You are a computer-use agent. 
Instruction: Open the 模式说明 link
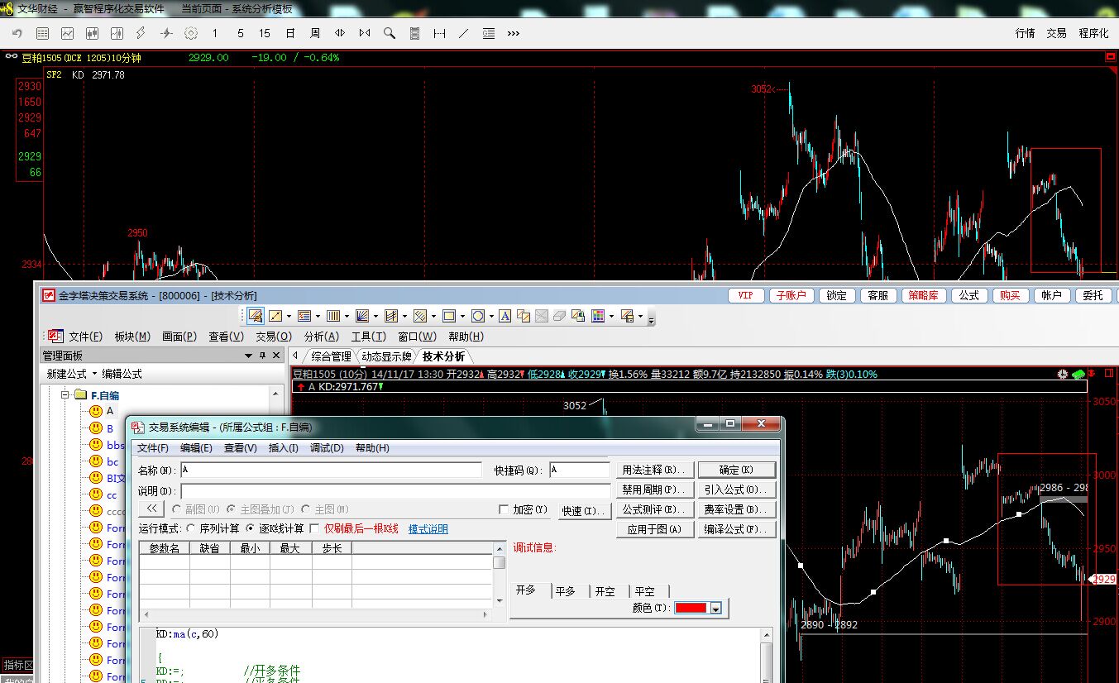tap(428, 528)
